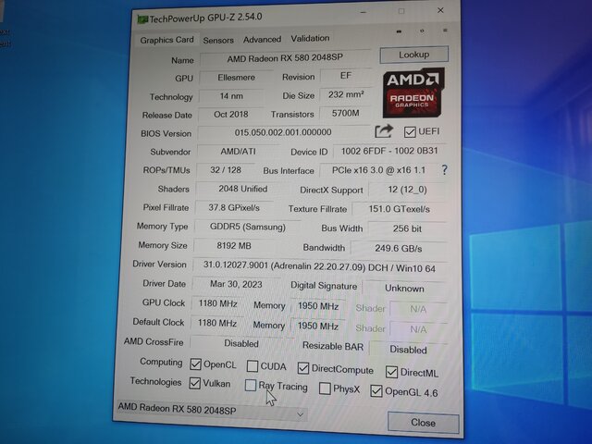
Task: Click Texture Fillrate value 151.0 GTexel/s
Action: [x=399, y=209]
